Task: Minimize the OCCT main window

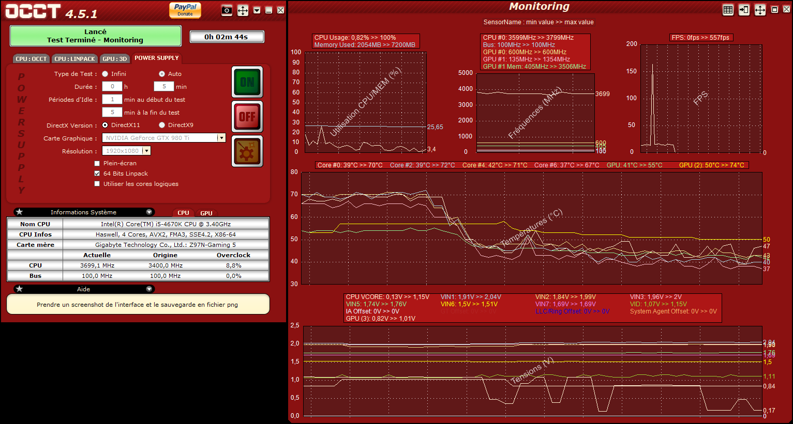Action: tap(268, 10)
